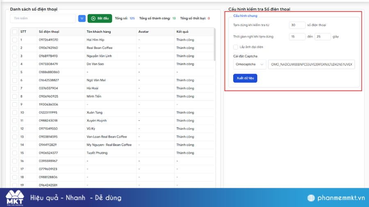This screenshot has height=207, width=369.
Task: Open the Omocaptcha dropdown
Action: 250,65
